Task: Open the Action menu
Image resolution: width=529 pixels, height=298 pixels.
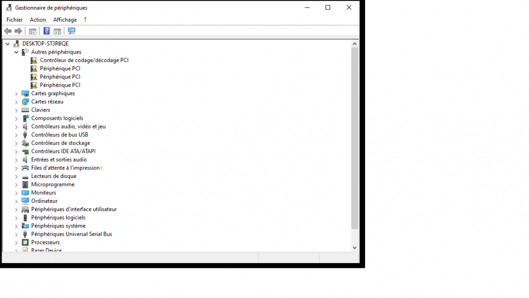Action: point(38,20)
